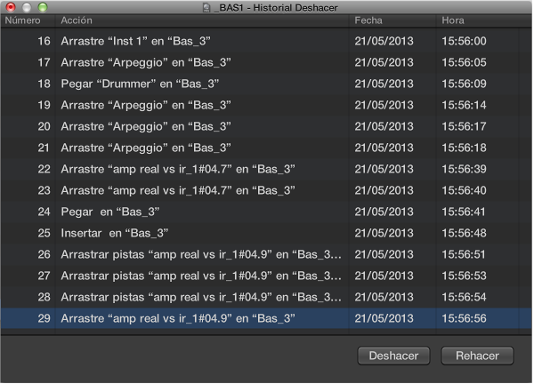Click the Rehacer button
This screenshot has width=534, height=384.
[477, 356]
